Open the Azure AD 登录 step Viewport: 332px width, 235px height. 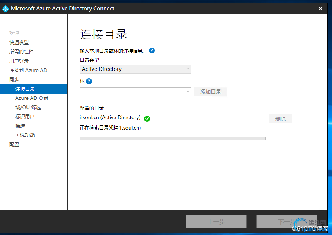coord(32,98)
